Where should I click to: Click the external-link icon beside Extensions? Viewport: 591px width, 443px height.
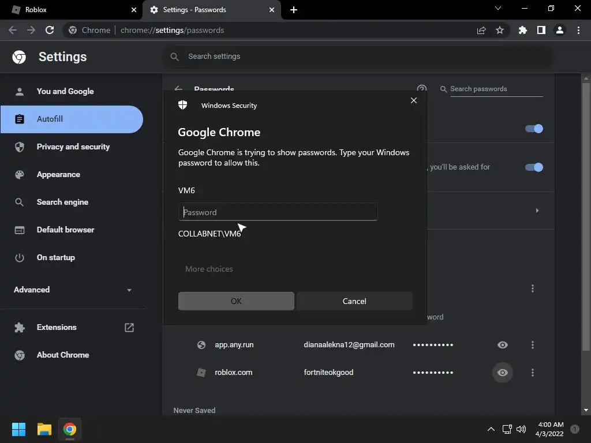point(129,328)
